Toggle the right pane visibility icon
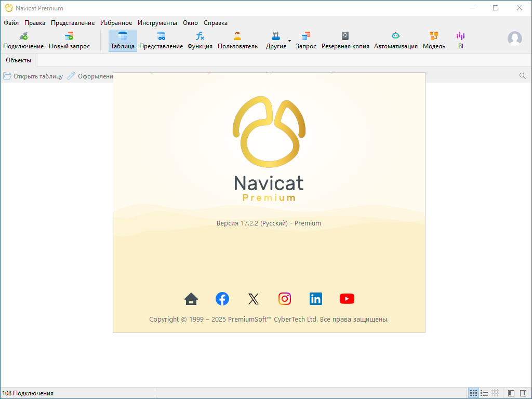Screen dimensions: 532x399 pyautogui.click(x=523, y=393)
